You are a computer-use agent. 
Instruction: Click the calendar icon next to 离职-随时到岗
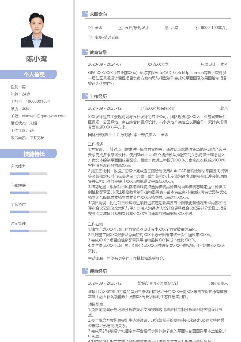91,37
